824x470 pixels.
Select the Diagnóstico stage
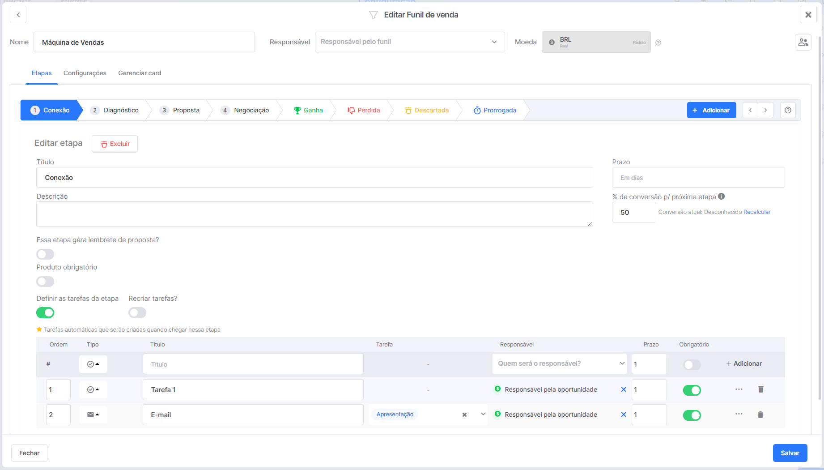tap(115, 110)
